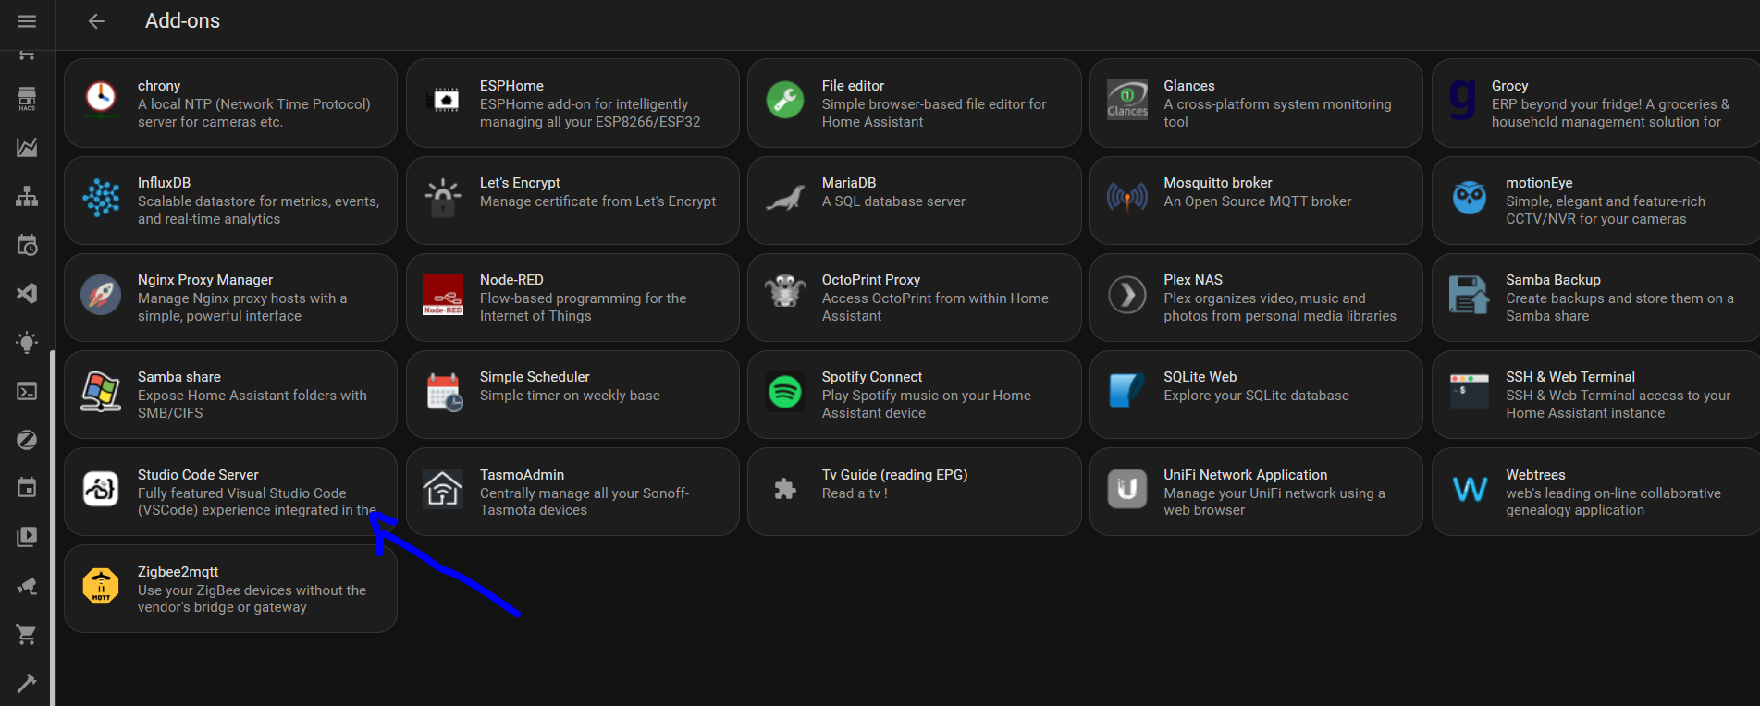Open the Visual Studio Code sidebar icon

(x=27, y=294)
